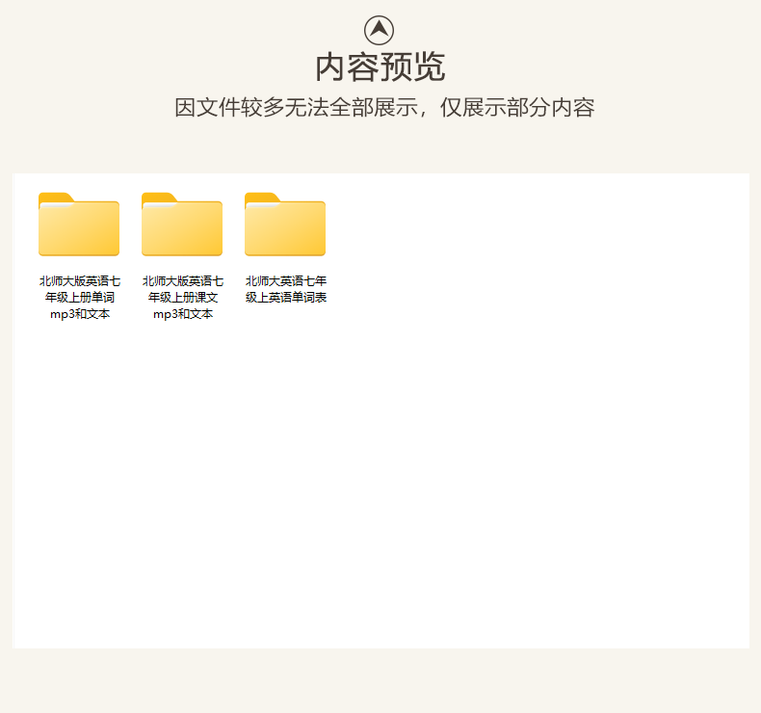761x713 pixels.
Task: Open the 北师大版英语七年级上册单词mp3和文本 folder icon
Action: click(79, 224)
